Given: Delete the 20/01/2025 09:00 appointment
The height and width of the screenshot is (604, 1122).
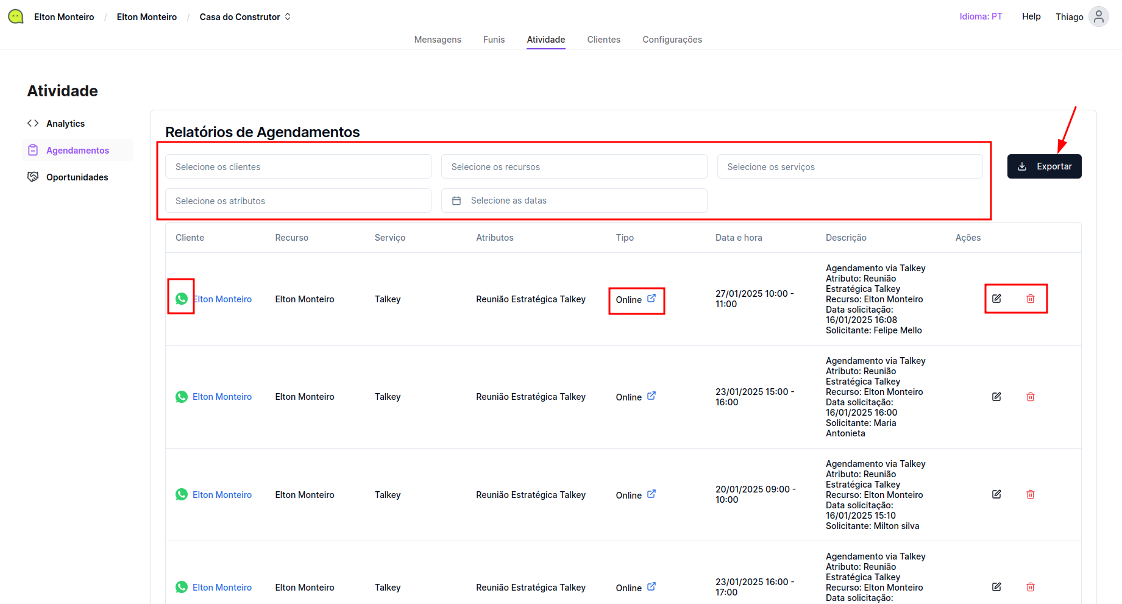Looking at the screenshot, I should pos(1031,494).
